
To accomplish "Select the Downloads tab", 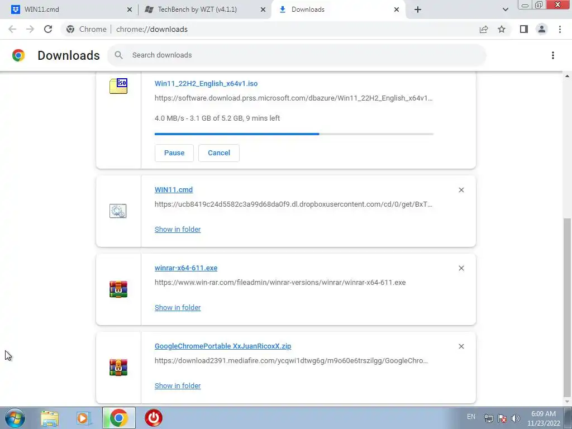I will tap(337, 9).
